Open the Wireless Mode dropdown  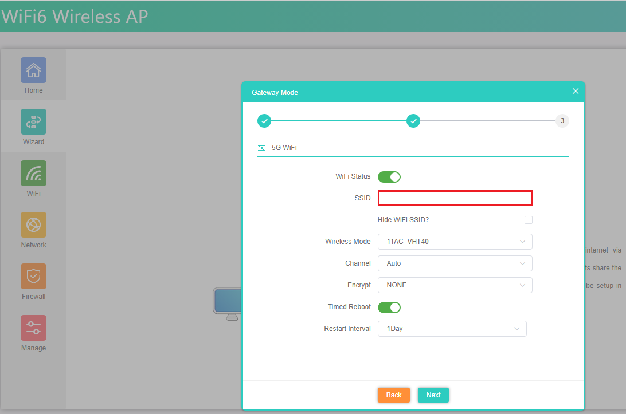click(455, 242)
